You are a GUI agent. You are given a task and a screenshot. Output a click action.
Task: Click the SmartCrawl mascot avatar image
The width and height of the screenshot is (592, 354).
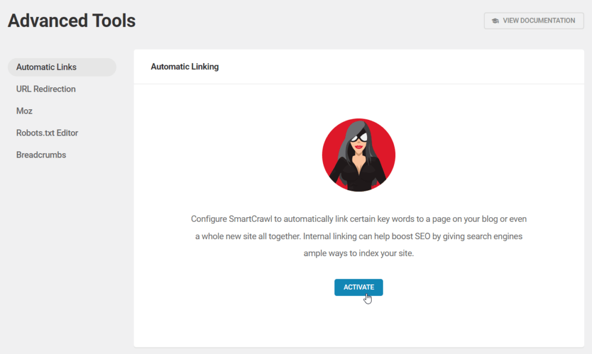click(x=359, y=154)
